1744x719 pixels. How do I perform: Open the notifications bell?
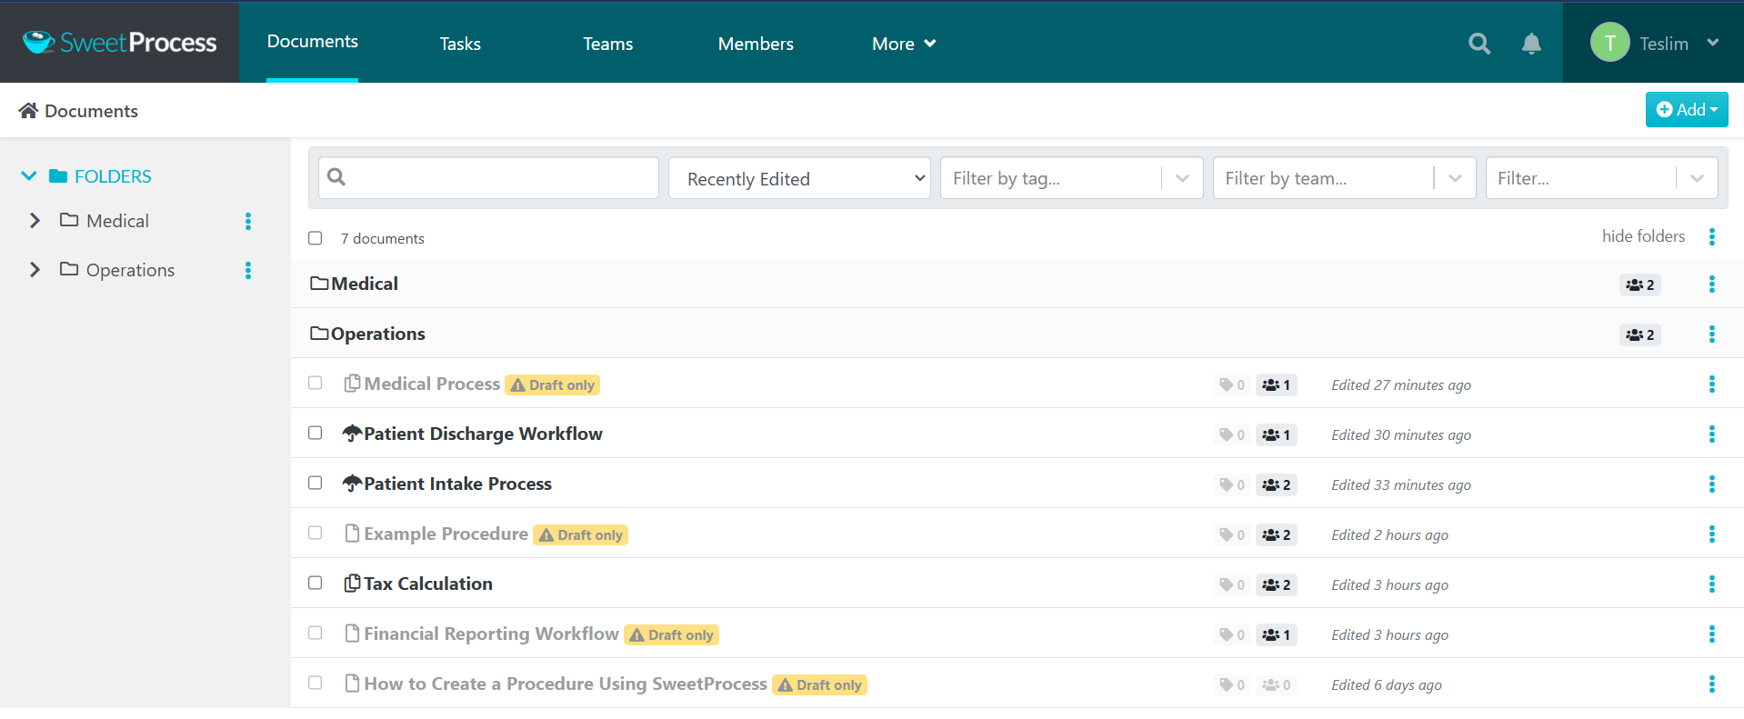1531,44
